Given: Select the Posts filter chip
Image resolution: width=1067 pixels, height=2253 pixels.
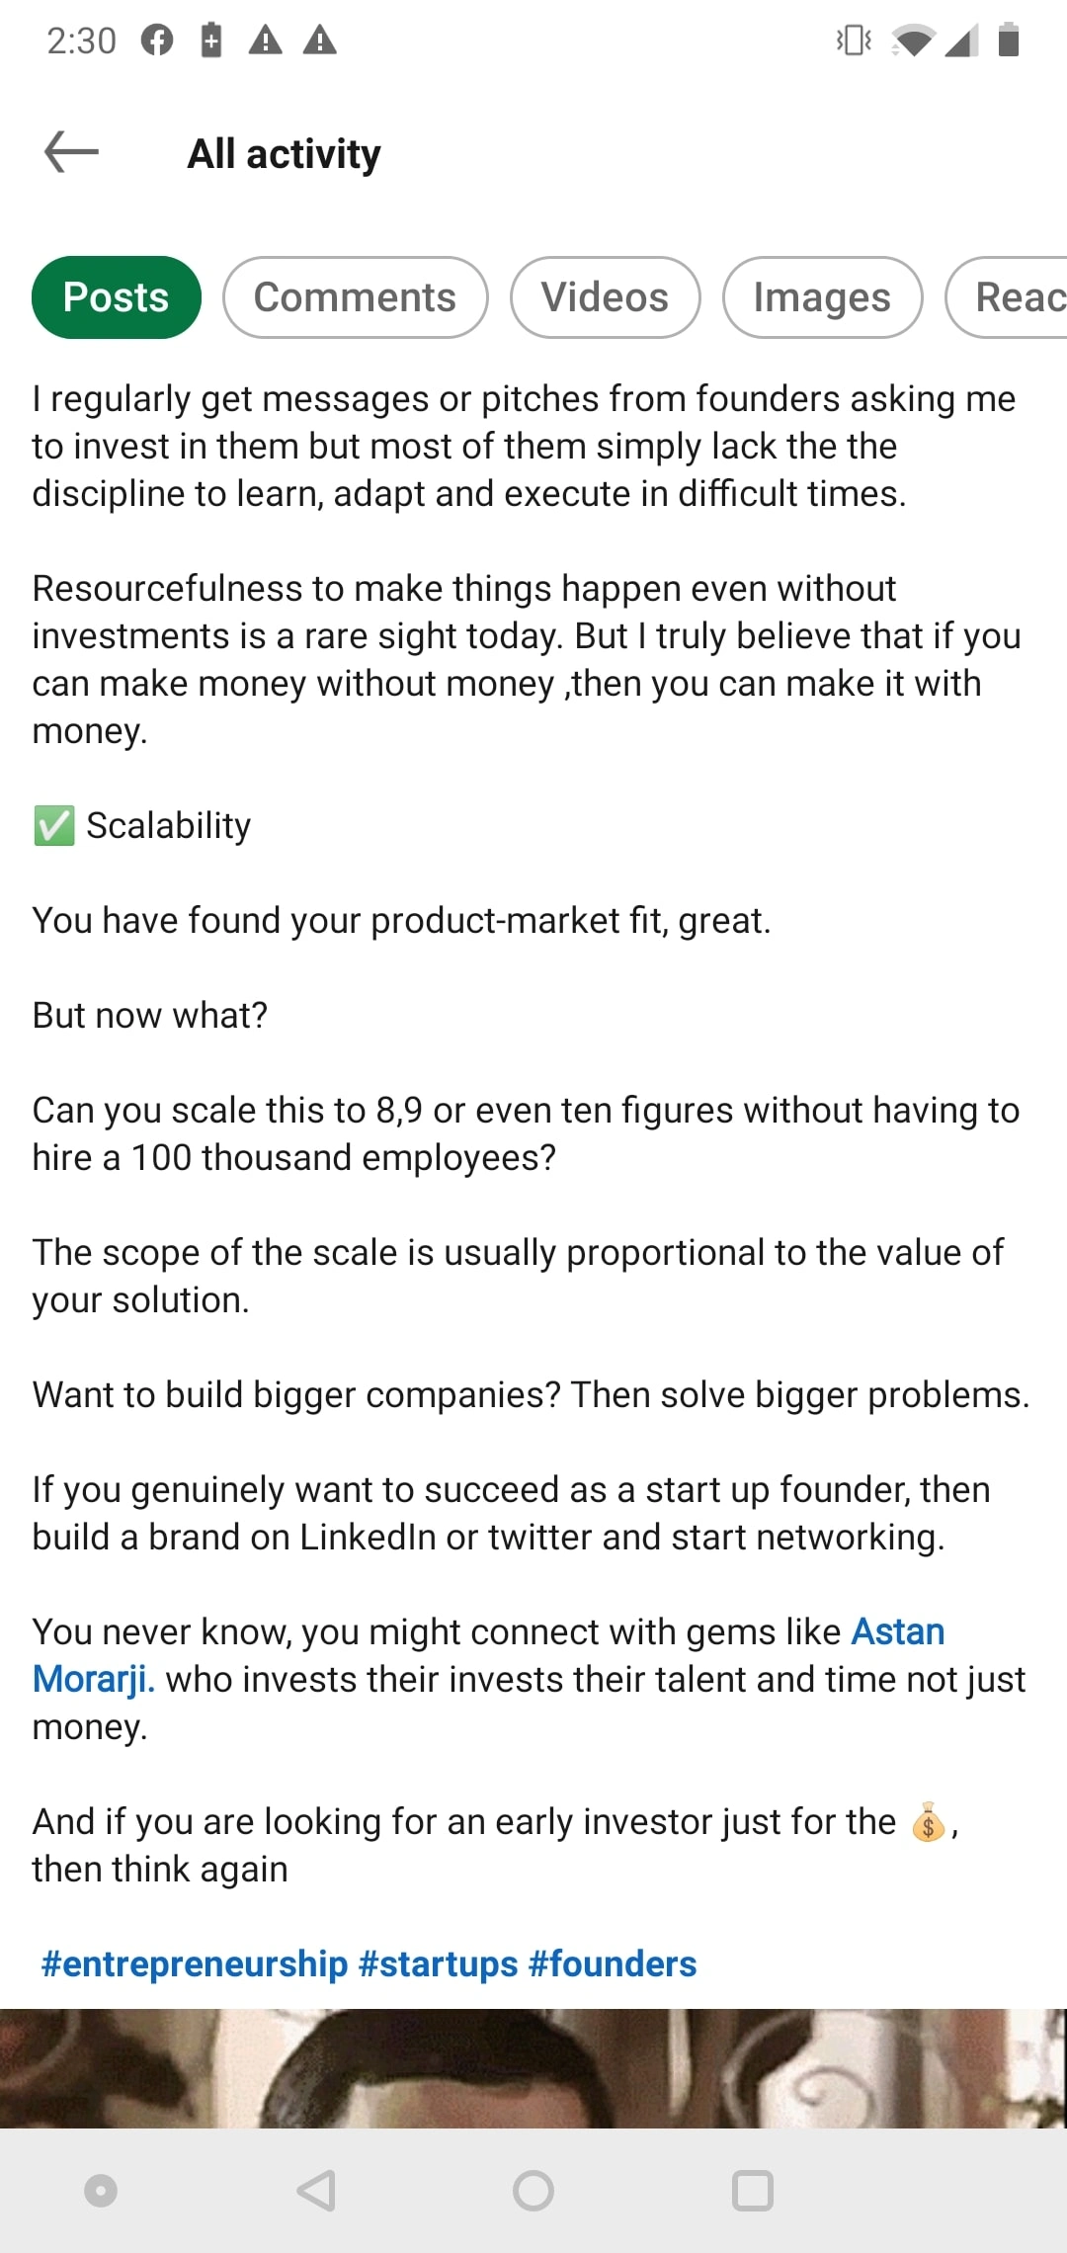Looking at the screenshot, I should (117, 297).
